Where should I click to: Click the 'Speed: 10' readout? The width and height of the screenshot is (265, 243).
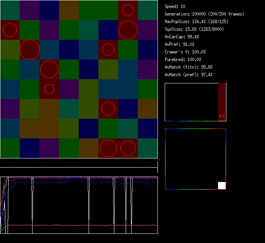[x=175, y=6]
